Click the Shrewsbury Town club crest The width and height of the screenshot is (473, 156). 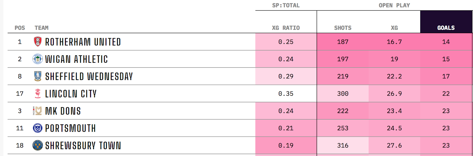pyautogui.click(x=38, y=145)
